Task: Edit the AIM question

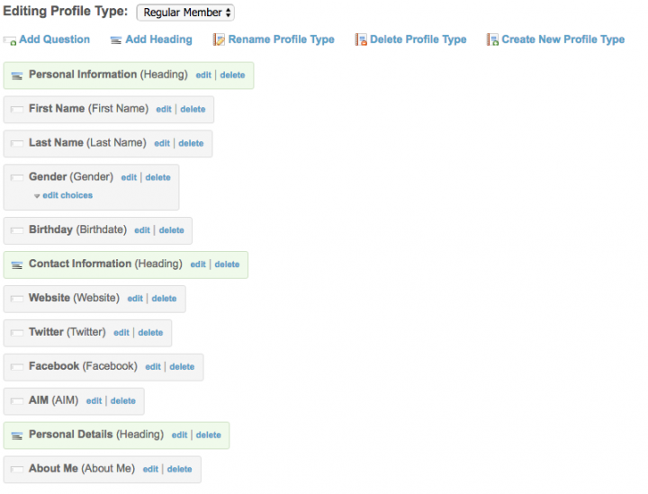Action: 94,401
